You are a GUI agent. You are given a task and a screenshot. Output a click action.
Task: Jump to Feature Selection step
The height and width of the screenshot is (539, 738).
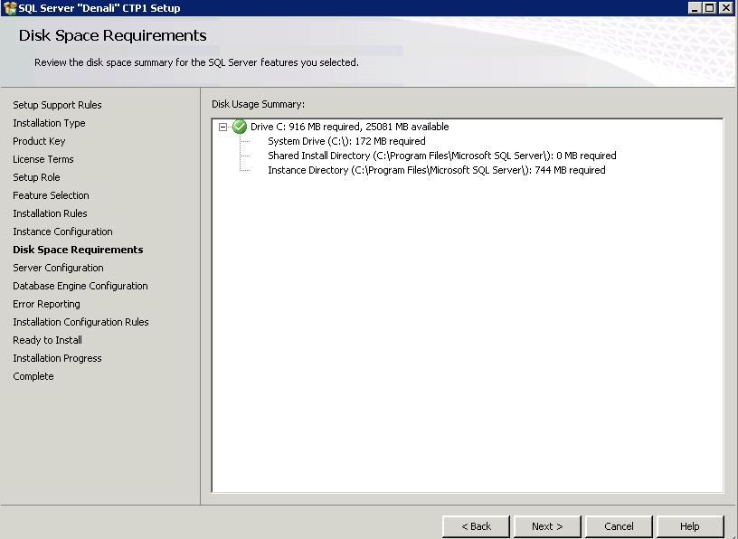[51, 195]
